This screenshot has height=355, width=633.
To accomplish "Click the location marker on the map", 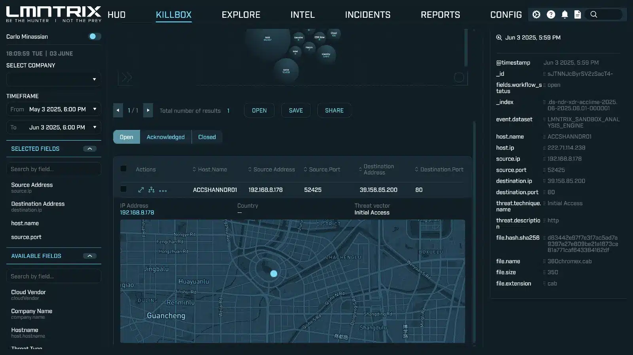I will 274,273.
